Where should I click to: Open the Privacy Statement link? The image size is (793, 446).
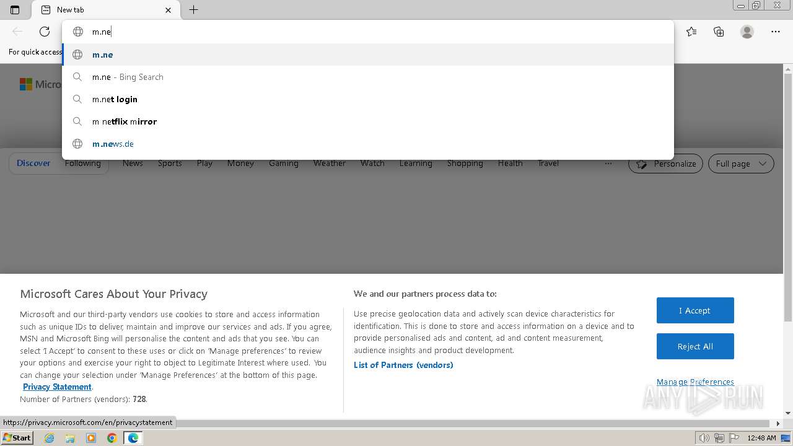(x=57, y=387)
